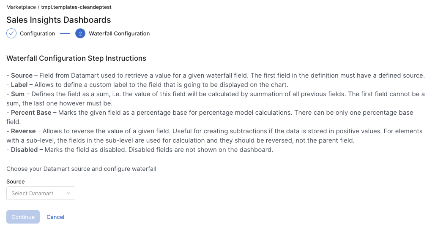Go back to the Configuration step label
This screenshot has width=435, height=232.
coord(37,33)
